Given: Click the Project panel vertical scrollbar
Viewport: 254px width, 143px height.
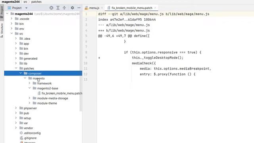Looking at the screenshot, I should pyautogui.click(x=81, y=62).
